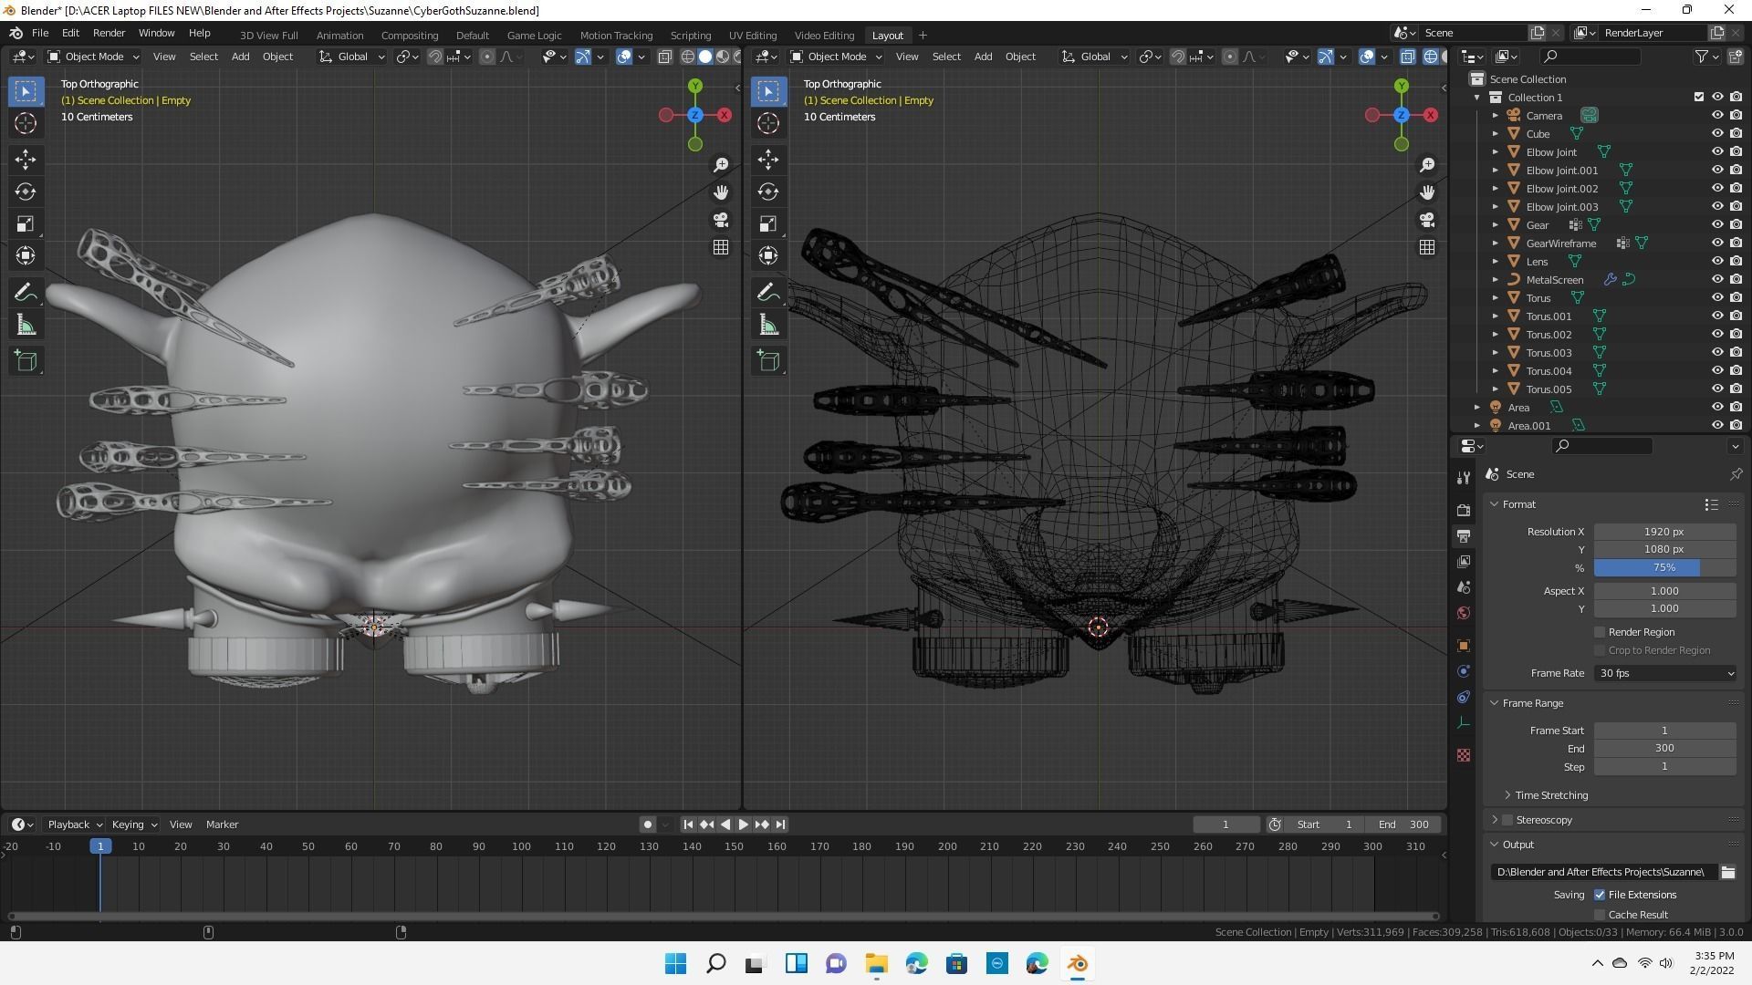Open the solid-shaded viewport's Global orientation dropdown

(351, 57)
